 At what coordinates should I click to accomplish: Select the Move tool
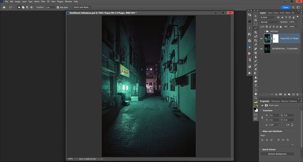coord(256,16)
